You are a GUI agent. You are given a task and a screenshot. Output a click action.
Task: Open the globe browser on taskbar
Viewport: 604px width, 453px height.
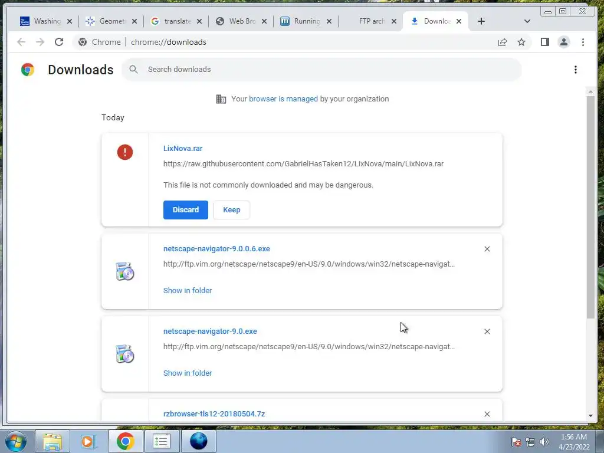tap(198, 441)
